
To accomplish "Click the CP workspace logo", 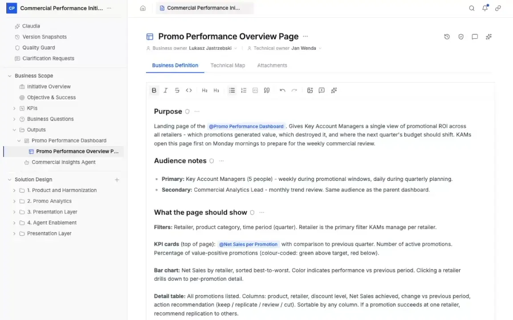I will click(x=12, y=8).
